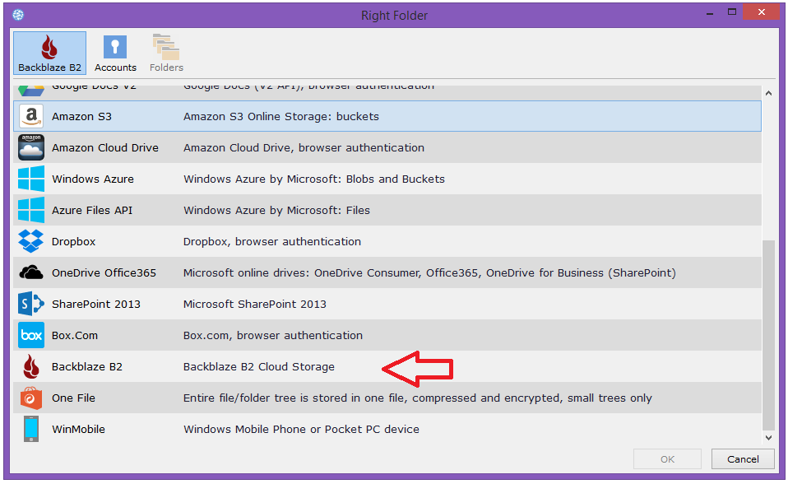The width and height of the screenshot is (788, 484).
Task: Open the Backblaze B2 toolbar tab
Action: pos(49,54)
